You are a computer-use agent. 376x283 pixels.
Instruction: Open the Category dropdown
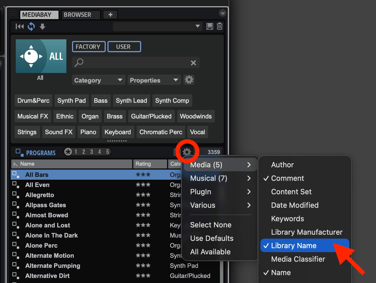[98, 80]
